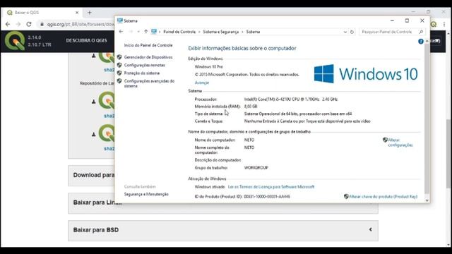Click Painel de Controle in the breadcrumb

point(179,32)
